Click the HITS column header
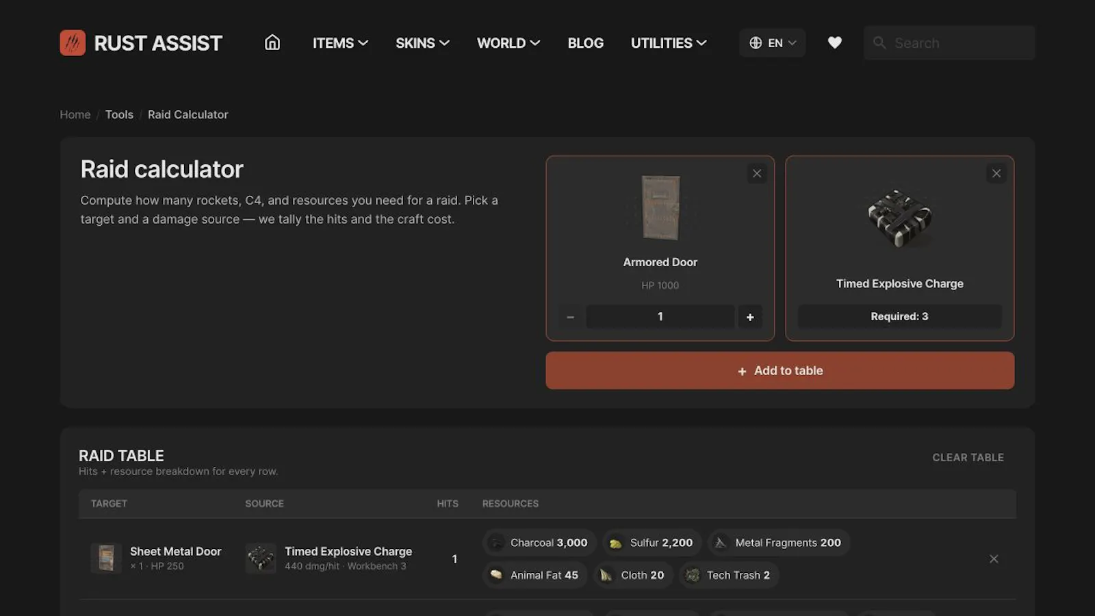The image size is (1095, 616). tap(448, 504)
